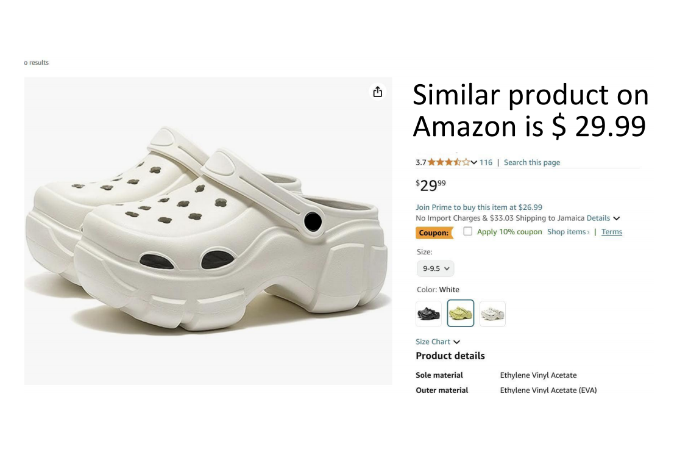The width and height of the screenshot is (677, 471).
Task: Click Join Prime to buy at $26.99
Action: click(479, 207)
